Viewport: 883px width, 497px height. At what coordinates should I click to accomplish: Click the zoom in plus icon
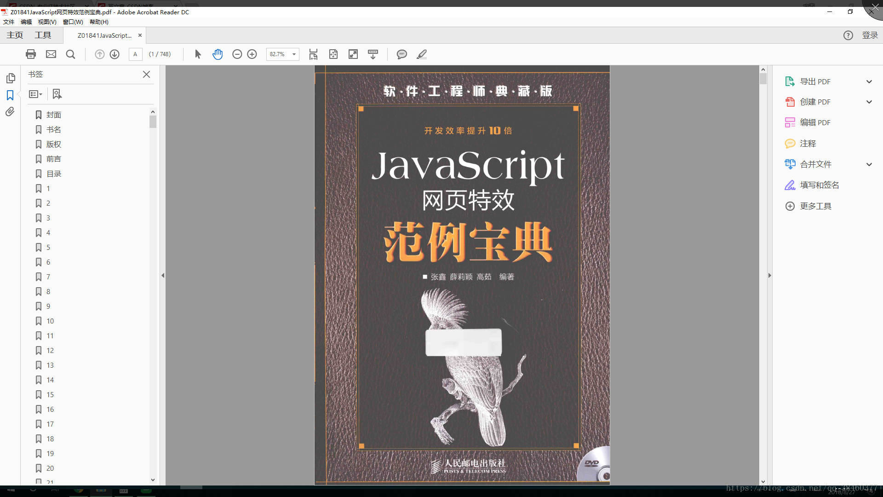(x=252, y=54)
